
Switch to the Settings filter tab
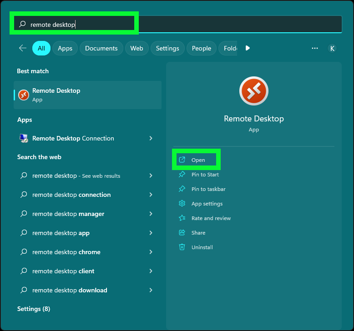tap(167, 48)
